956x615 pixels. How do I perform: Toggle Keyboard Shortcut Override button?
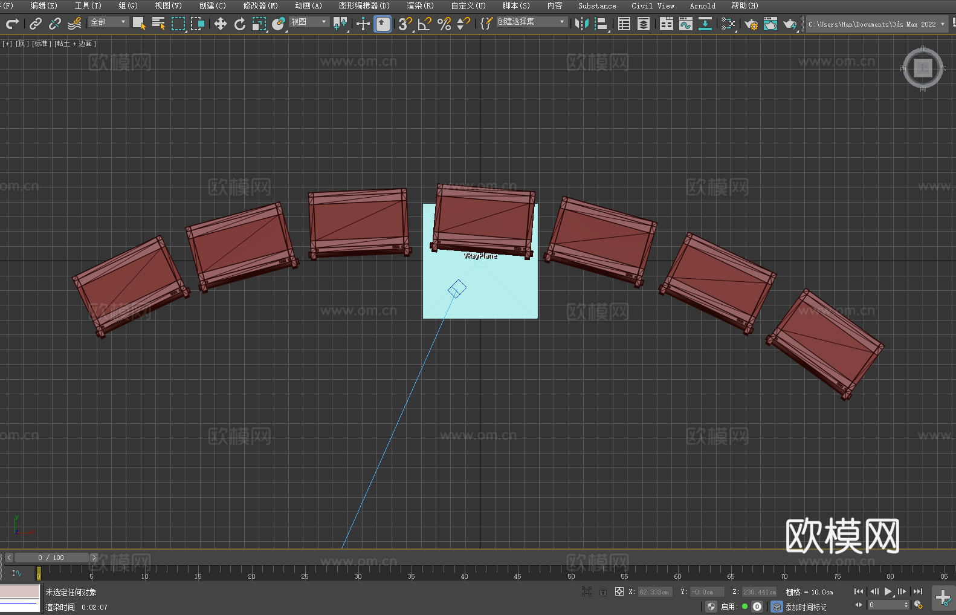coord(383,24)
